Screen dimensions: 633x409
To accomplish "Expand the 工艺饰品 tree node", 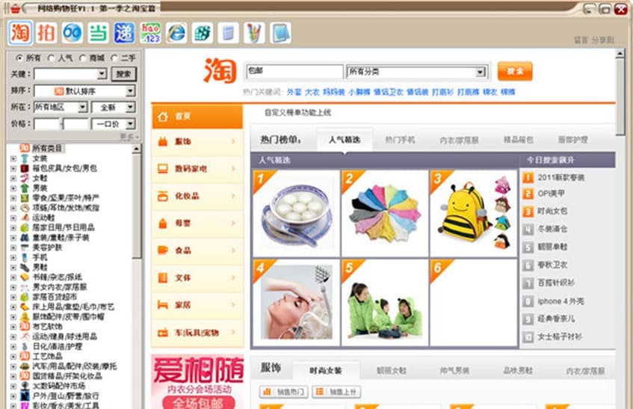I will (x=13, y=356).
